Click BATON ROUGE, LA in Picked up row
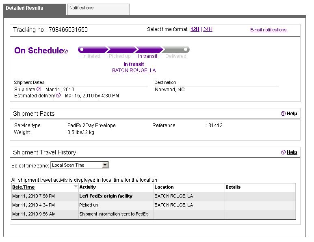The height and width of the screenshot is (242, 314). [173, 205]
